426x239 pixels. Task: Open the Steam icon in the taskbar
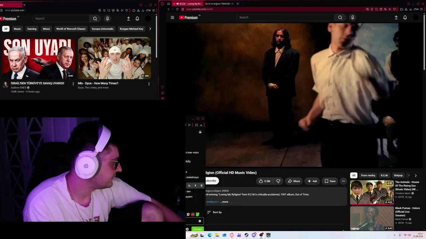click(246, 235)
